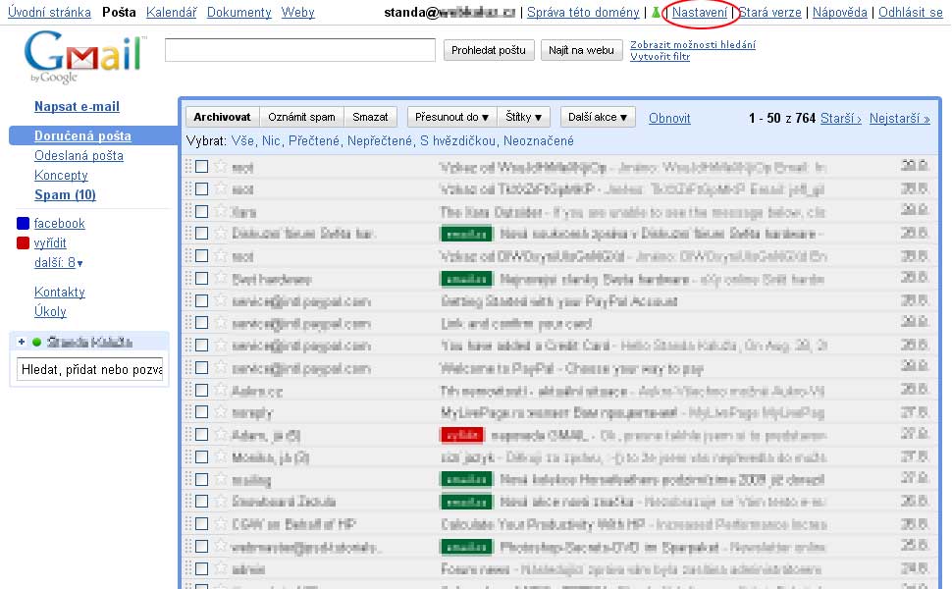Grab the drag handle of the "Forum news" email
The image size is (952, 589).
pyautogui.click(x=188, y=568)
